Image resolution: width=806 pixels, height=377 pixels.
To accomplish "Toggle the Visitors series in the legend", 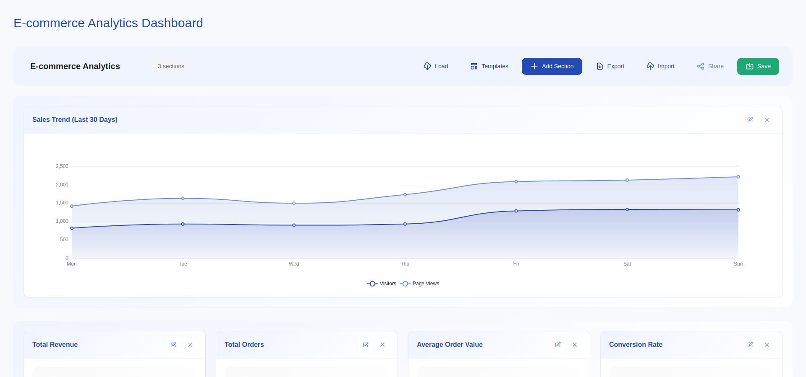I will click(381, 284).
